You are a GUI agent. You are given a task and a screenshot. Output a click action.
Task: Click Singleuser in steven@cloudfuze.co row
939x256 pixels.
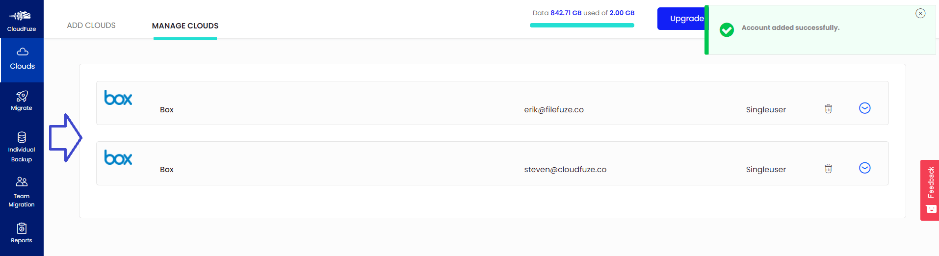[766, 170]
